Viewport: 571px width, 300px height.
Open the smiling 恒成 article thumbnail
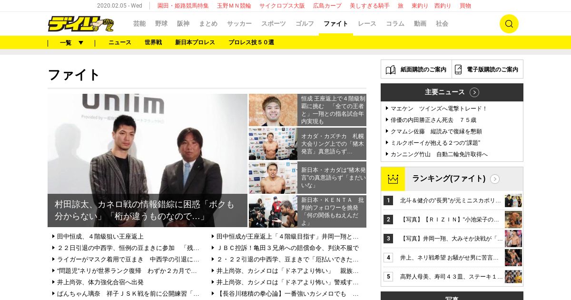pyautogui.click(x=273, y=110)
